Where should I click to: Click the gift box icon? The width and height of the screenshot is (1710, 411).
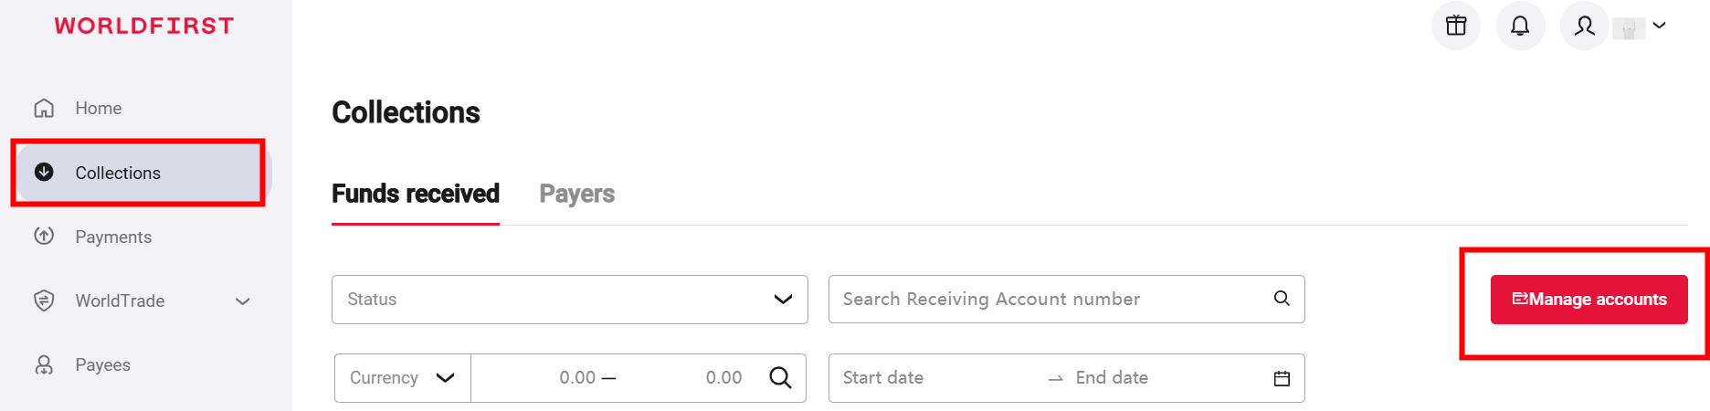[1456, 26]
